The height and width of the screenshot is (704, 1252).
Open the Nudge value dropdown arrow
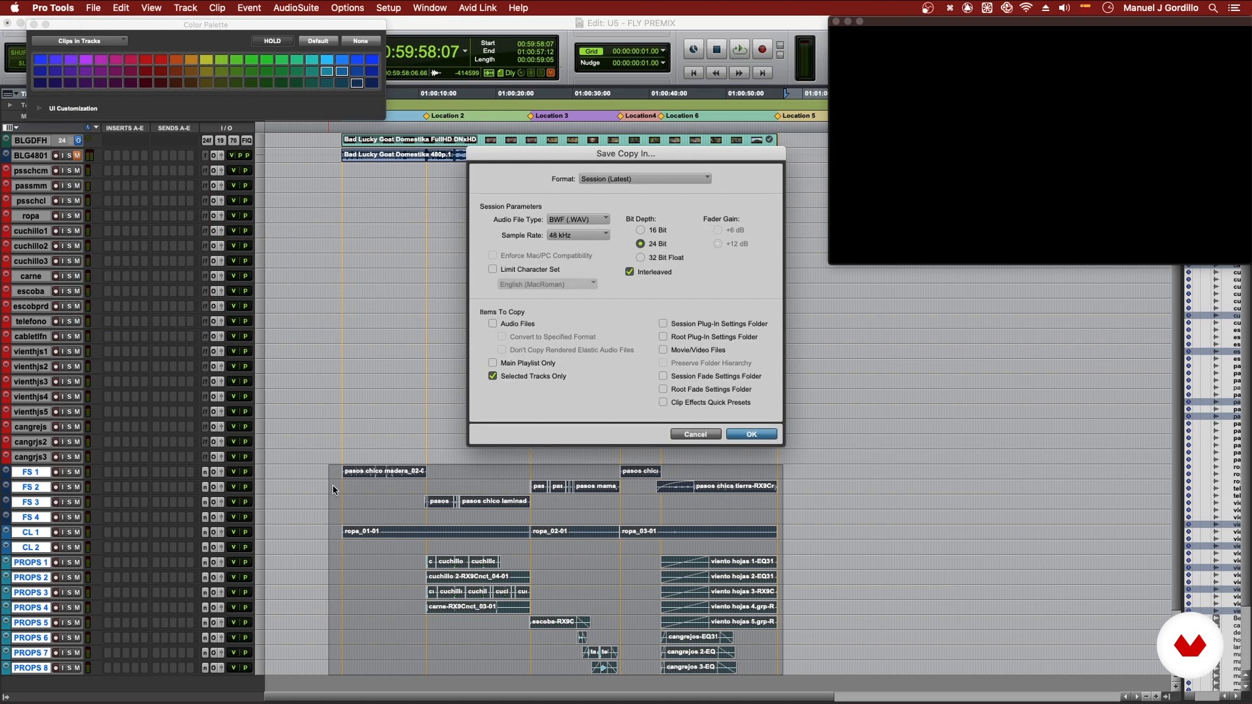click(x=663, y=63)
